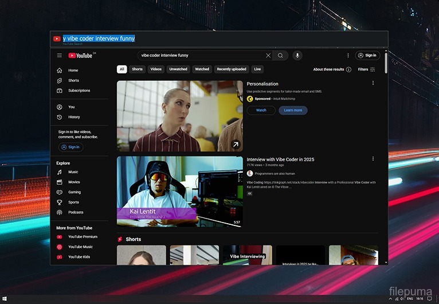Open the YouTube hamburger guide menu

click(59, 56)
